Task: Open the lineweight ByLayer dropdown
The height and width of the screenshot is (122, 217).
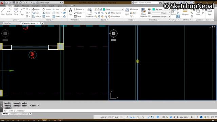Action: [169, 13]
